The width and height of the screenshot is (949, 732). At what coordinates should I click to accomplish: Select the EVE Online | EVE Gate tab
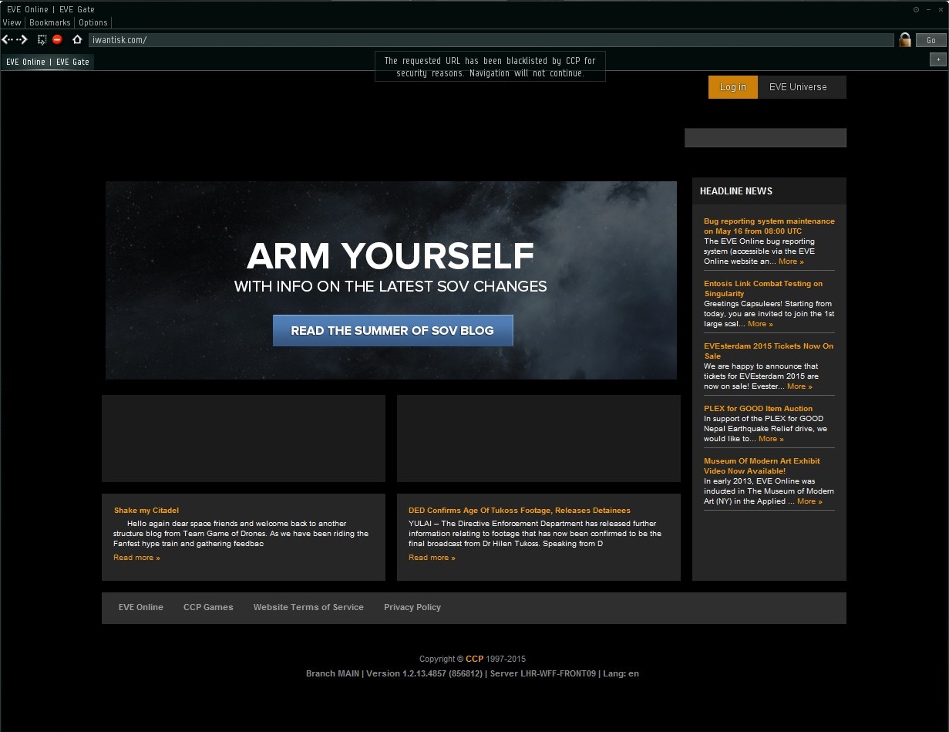[48, 62]
